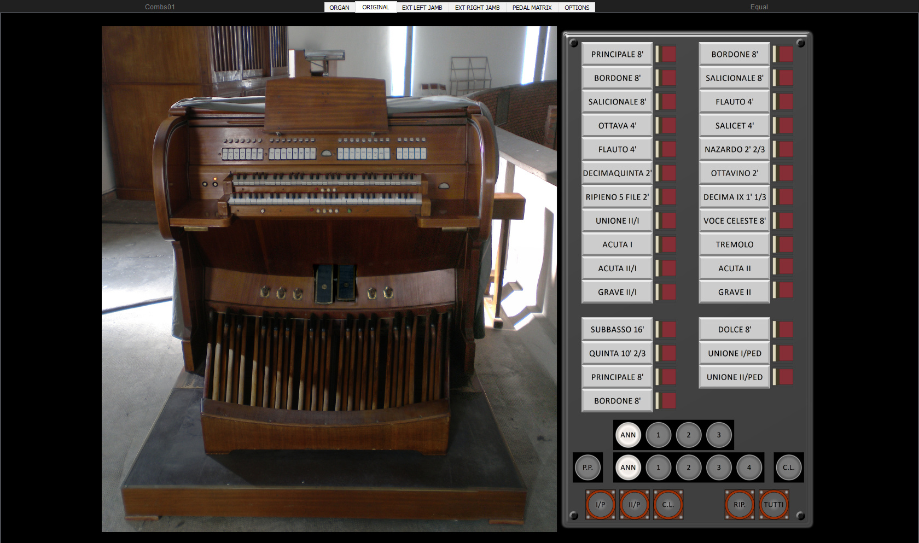This screenshot has height=543, width=919.
Task: Enable the ACUTA I coupler
Action: pos(617,244)
